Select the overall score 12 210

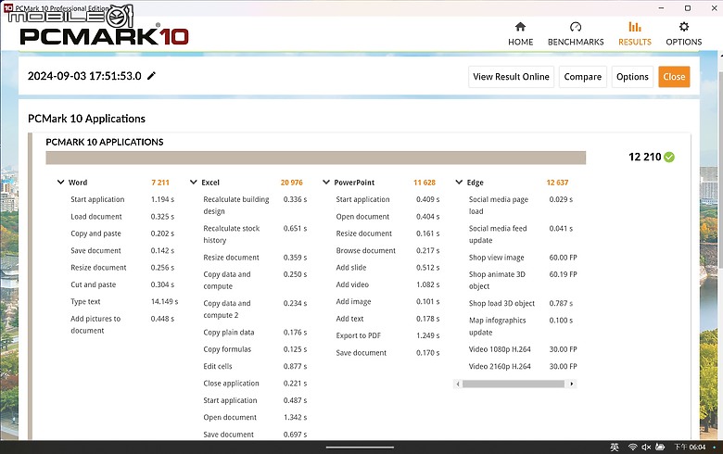[644, 158]
